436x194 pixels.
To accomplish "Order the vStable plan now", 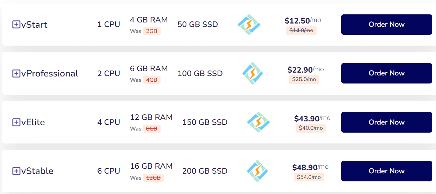I will coord(386,171).
